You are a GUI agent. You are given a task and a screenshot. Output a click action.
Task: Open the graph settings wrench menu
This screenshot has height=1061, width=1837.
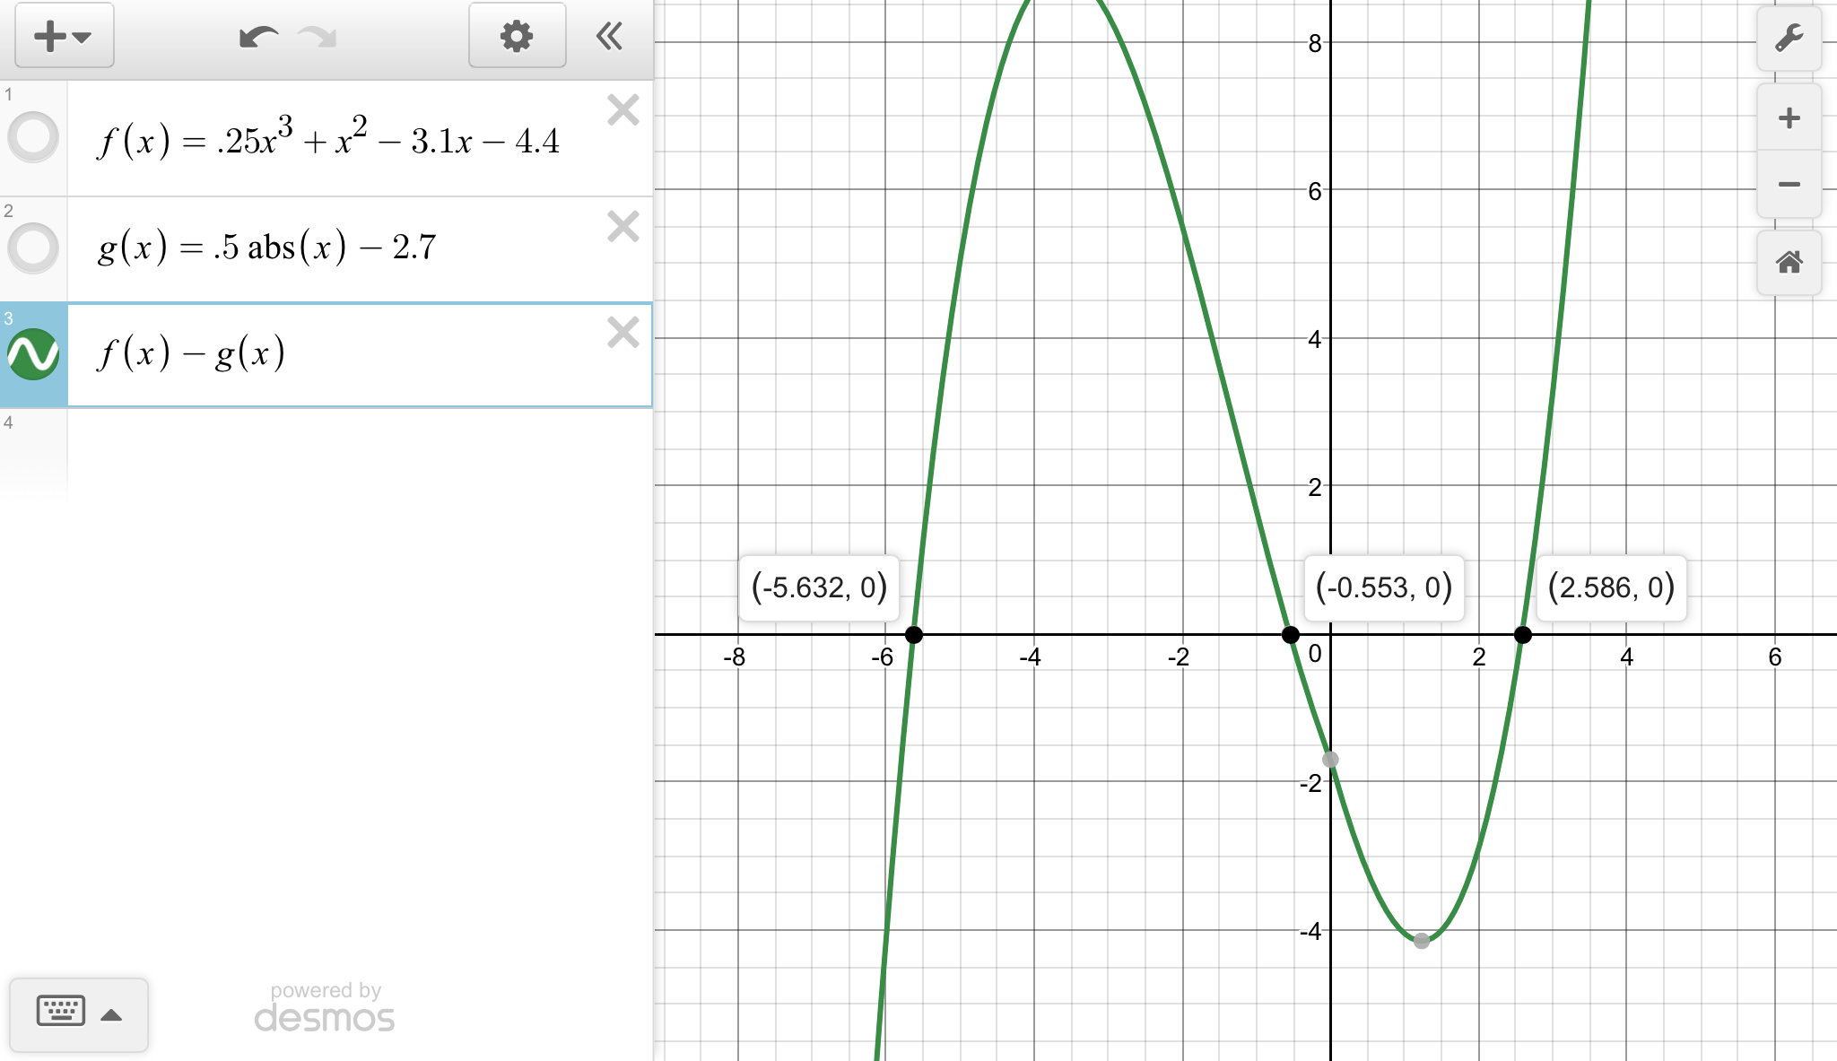click(x=1789, y=39)
